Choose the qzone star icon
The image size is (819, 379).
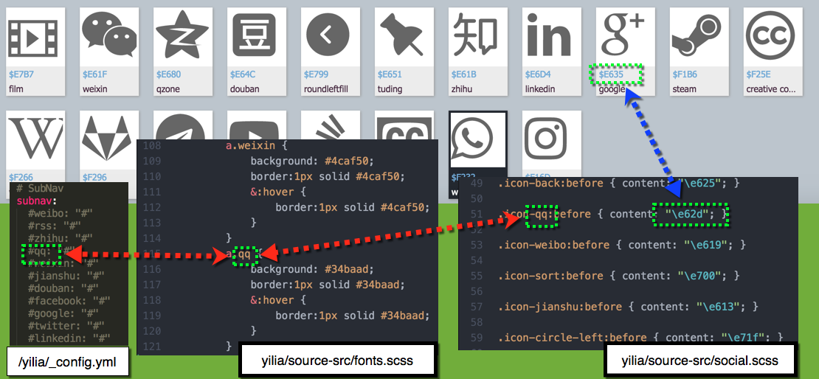click(182, 36)
